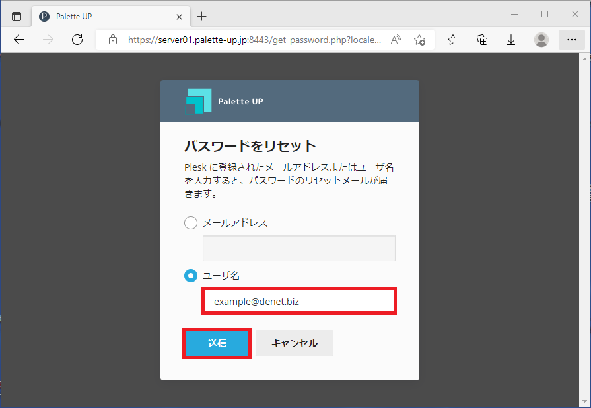Click the address bar URL

pyautogui.click(x=254, y=40)
